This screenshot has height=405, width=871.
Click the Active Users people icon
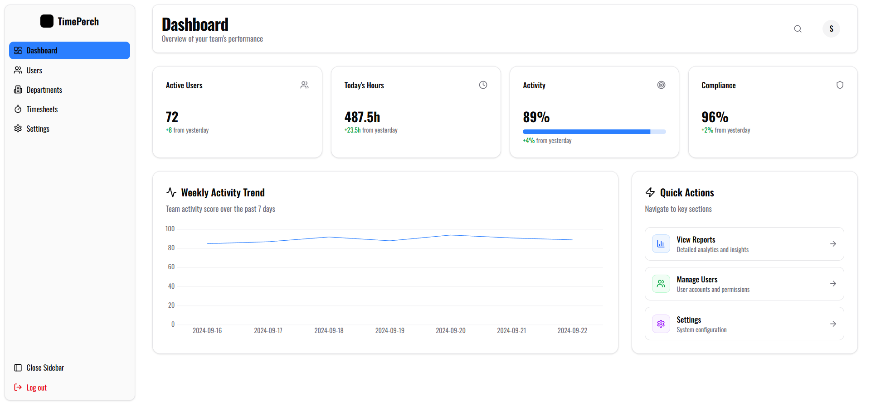304,85
